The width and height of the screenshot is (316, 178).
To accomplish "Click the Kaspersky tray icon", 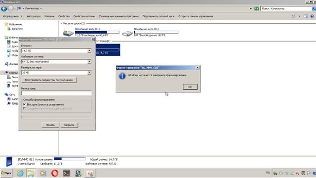I will 298,173.
